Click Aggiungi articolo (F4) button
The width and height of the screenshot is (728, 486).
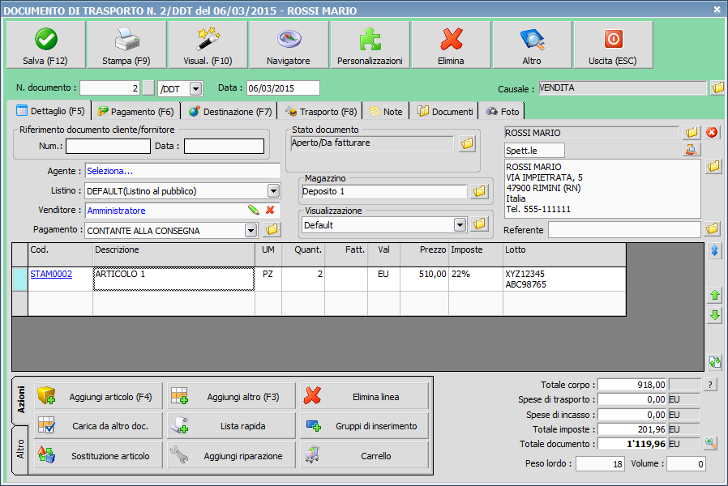(98, 397)
